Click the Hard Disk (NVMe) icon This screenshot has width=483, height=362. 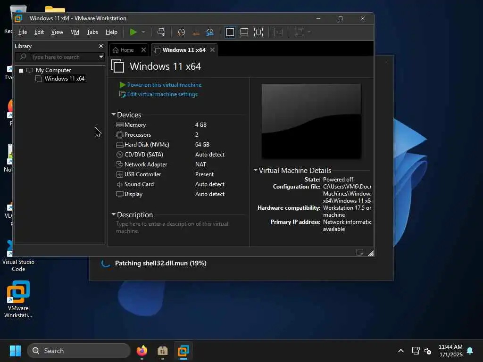coord(119,145)
